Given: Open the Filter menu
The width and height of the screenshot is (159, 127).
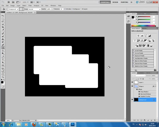Looking at the screenshot, I should coord(30,6).
